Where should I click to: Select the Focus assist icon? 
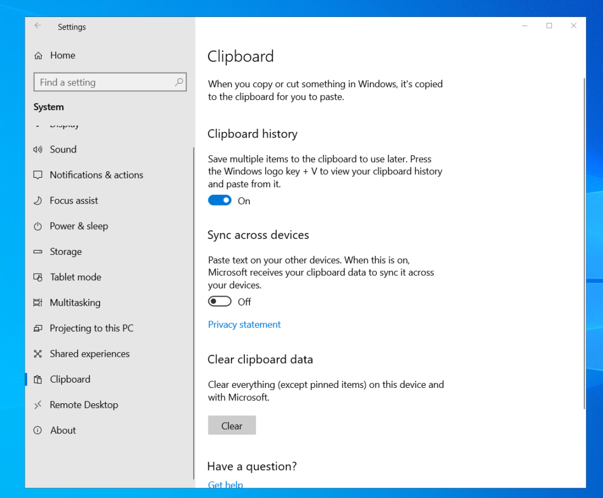[x=37, y=200]
